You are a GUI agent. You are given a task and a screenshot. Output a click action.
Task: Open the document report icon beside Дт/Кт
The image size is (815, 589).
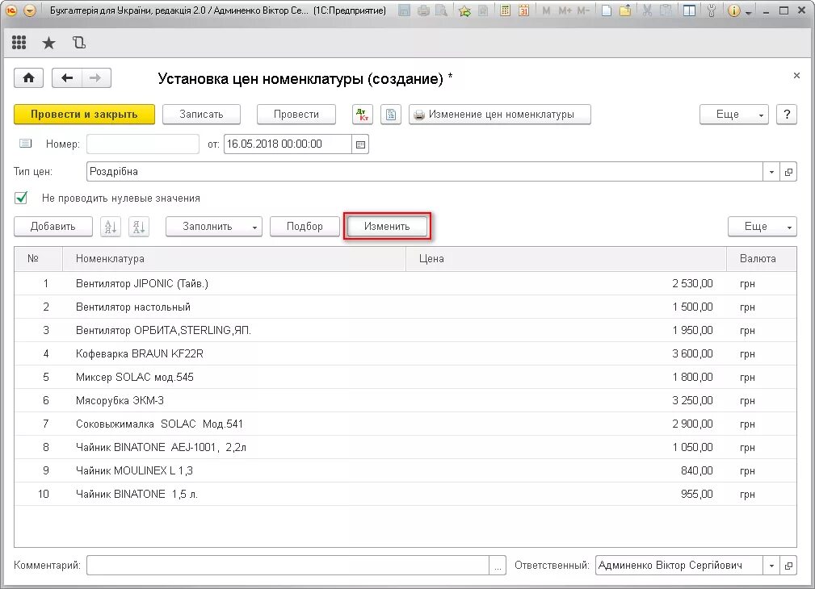[391, 115]
